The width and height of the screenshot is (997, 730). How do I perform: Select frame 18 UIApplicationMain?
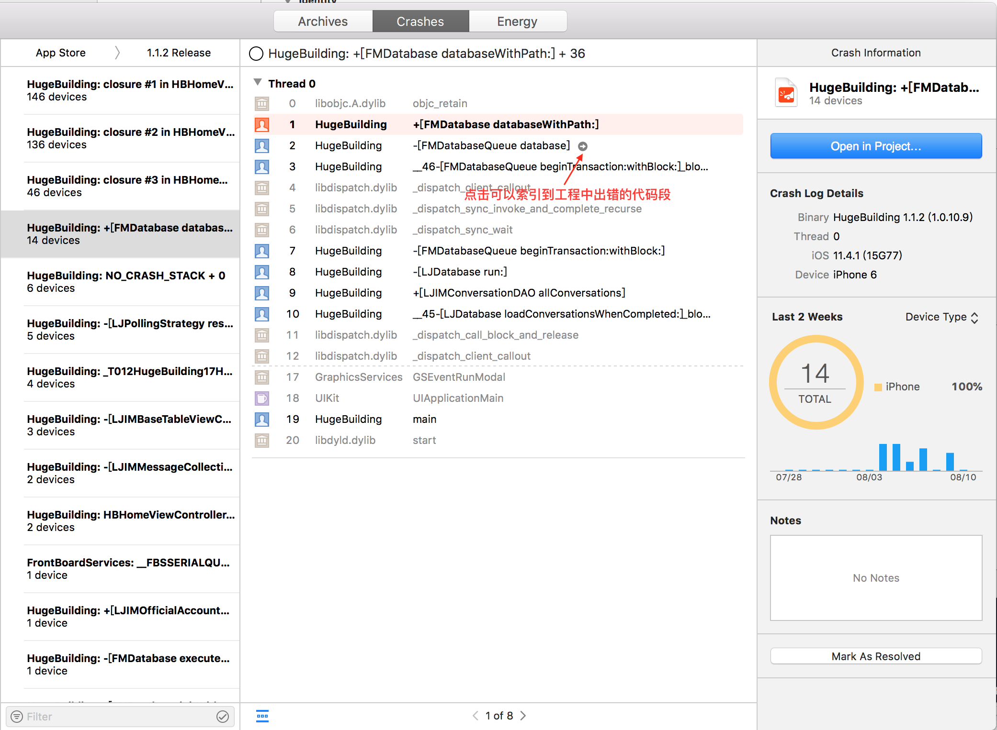[x=498, y=398]
